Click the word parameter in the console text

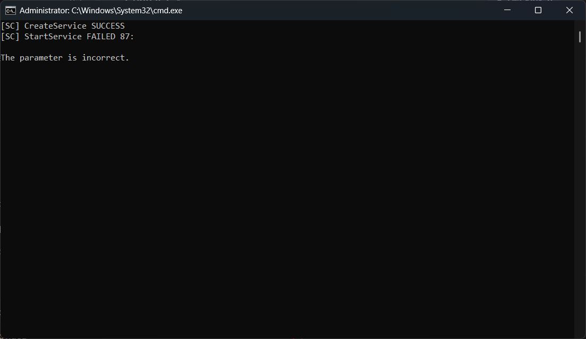click(40, 57)
